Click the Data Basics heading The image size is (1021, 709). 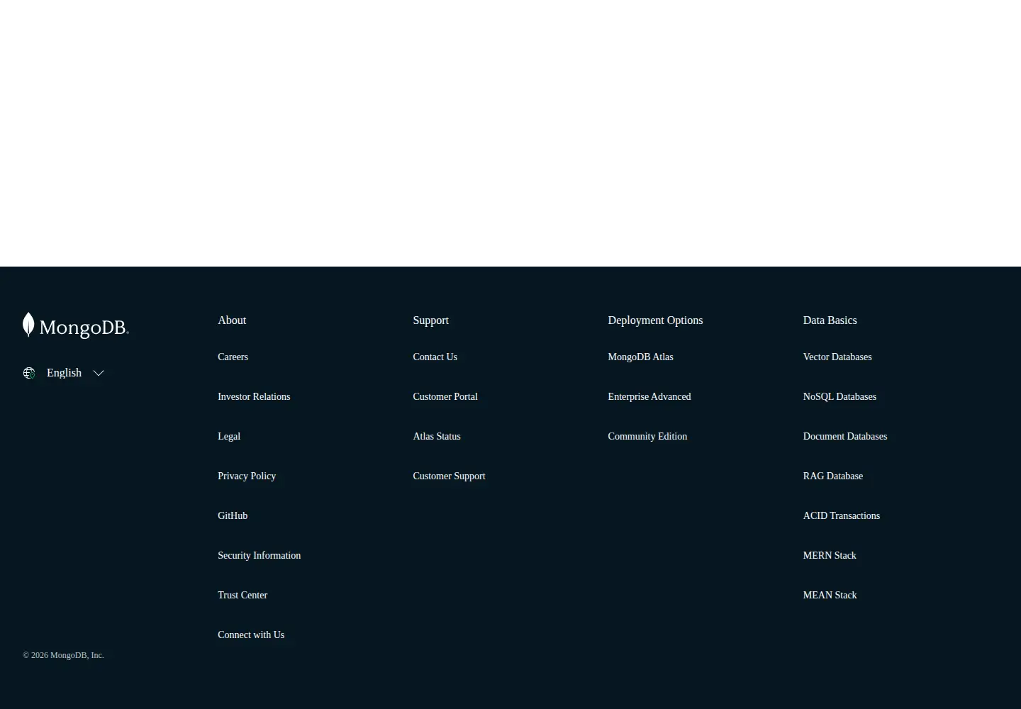(x=830, y=320)
